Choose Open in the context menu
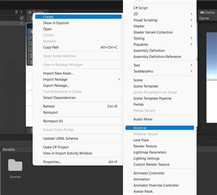 78,29
